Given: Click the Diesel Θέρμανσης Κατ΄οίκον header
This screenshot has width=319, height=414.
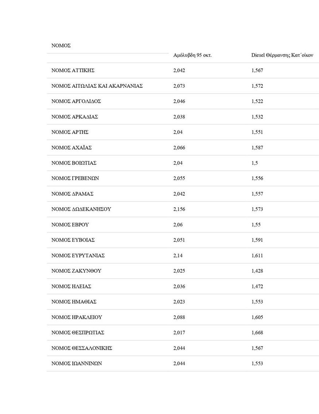Looking at the screenshot, I should 282,55.
